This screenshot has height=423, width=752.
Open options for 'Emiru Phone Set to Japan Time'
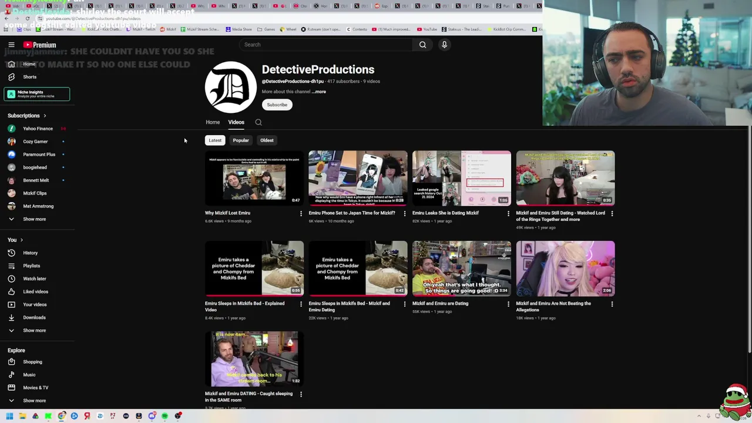404,213
